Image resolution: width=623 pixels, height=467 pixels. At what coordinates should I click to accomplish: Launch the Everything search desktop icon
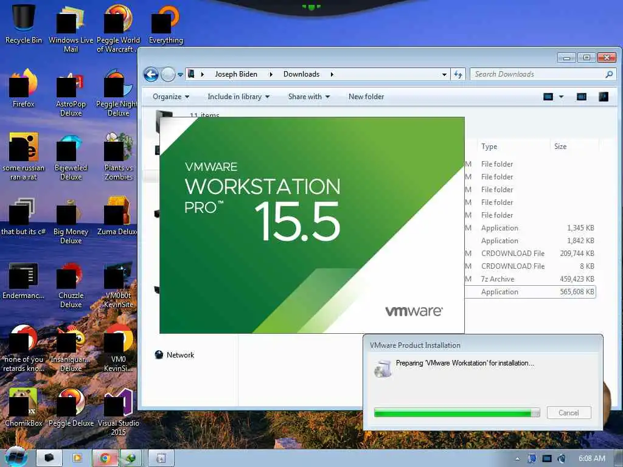[x=165, y=24]
